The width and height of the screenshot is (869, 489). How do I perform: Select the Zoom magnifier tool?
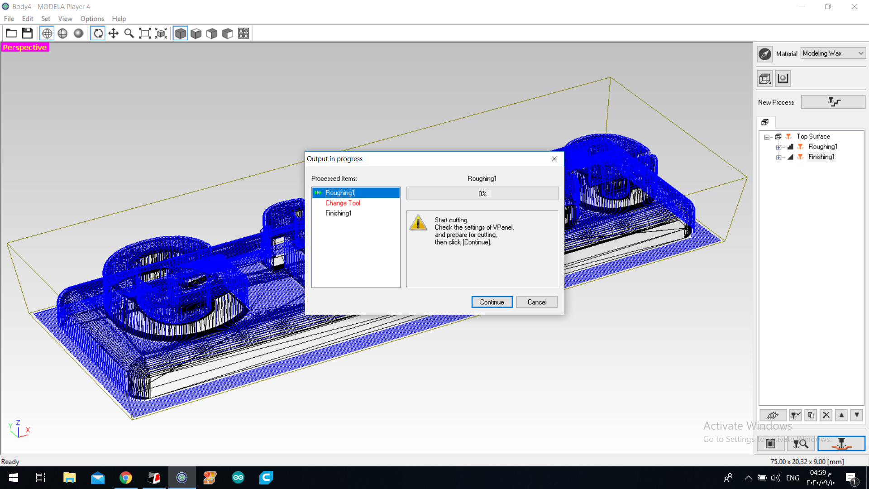129,34
